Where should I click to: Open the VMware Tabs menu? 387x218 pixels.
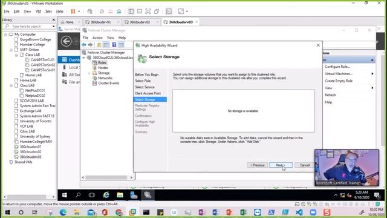coord(48,12)
